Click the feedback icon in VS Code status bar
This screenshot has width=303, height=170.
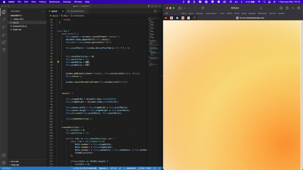pyautogui.click(x=155, y=168)
